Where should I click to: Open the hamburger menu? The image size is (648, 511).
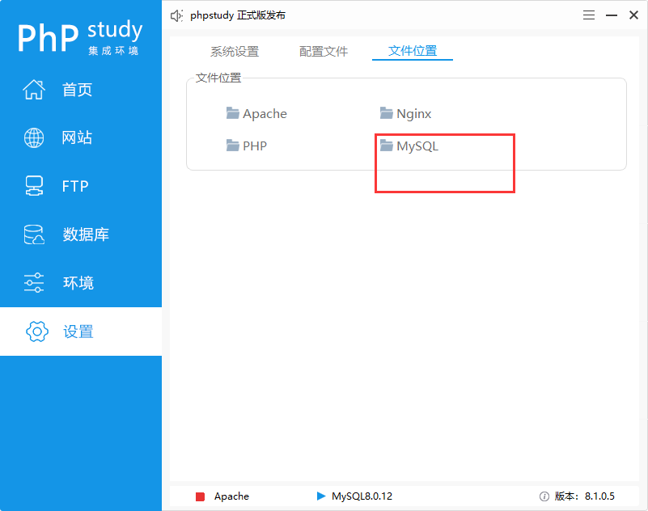coord(588,15)
